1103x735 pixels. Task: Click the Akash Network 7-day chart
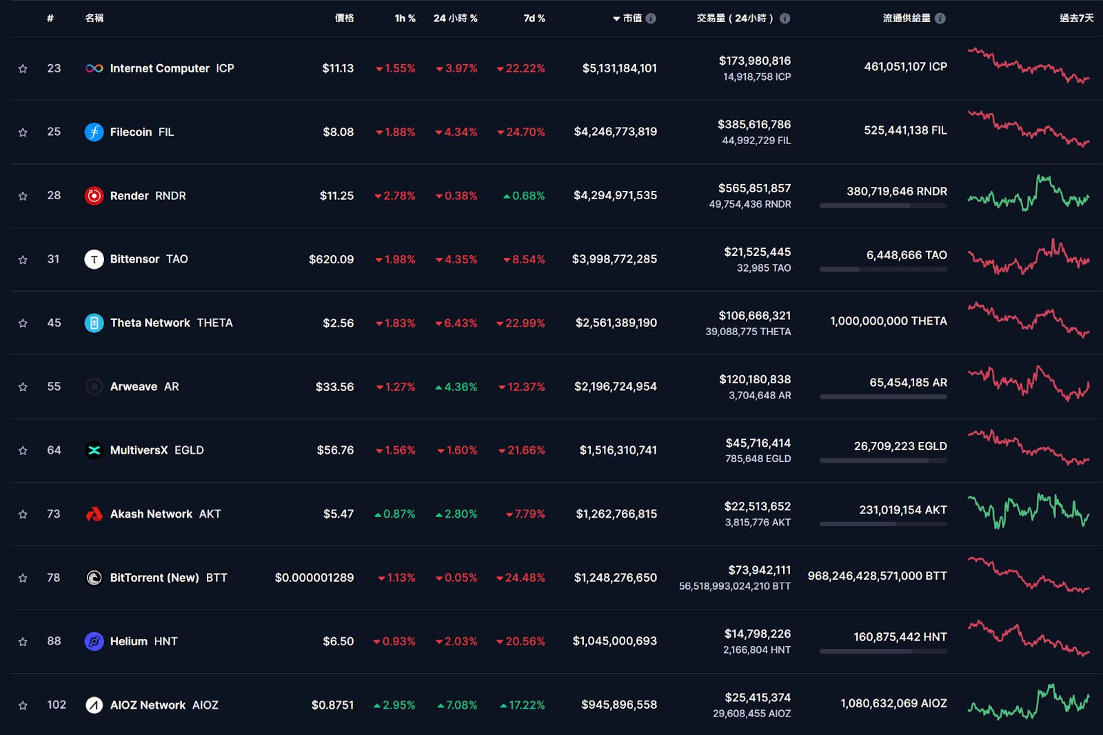[1029, 511]
